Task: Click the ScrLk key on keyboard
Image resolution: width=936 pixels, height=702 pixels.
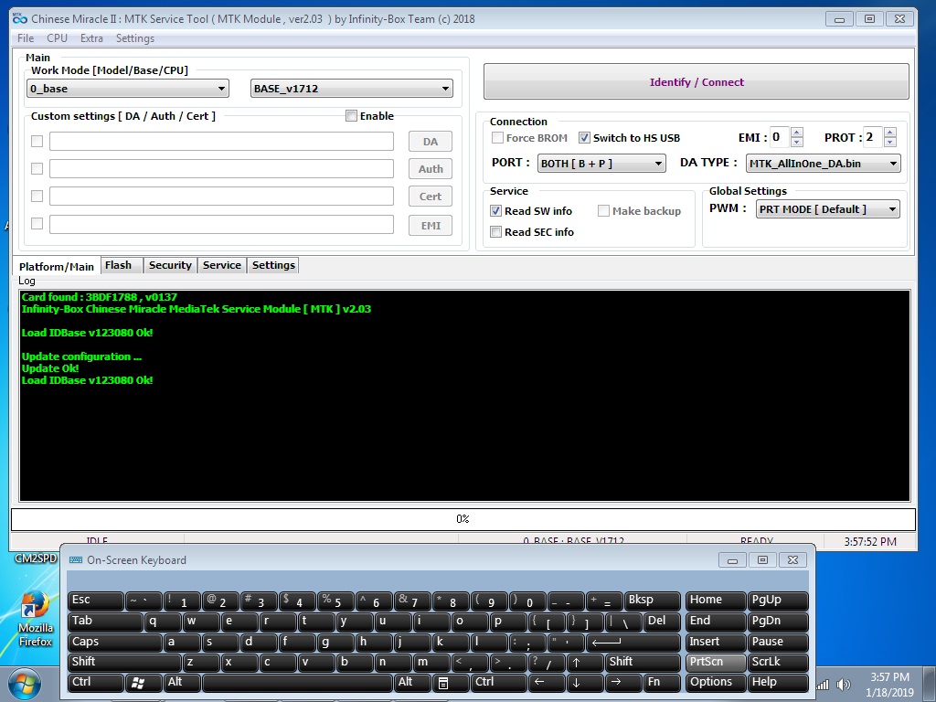Action: click(x=778, y=662)
